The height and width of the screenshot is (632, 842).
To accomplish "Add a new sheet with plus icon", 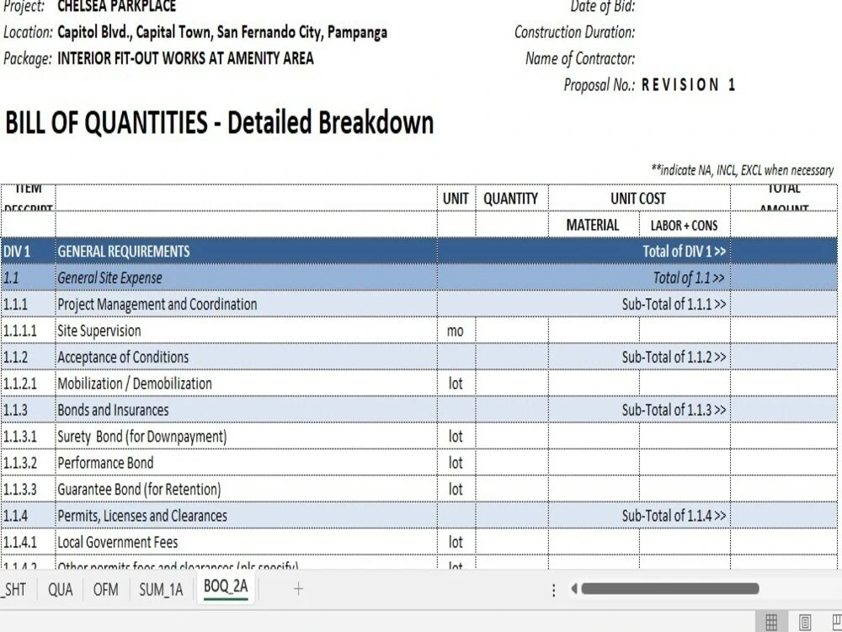I will (x=299, y=589).
